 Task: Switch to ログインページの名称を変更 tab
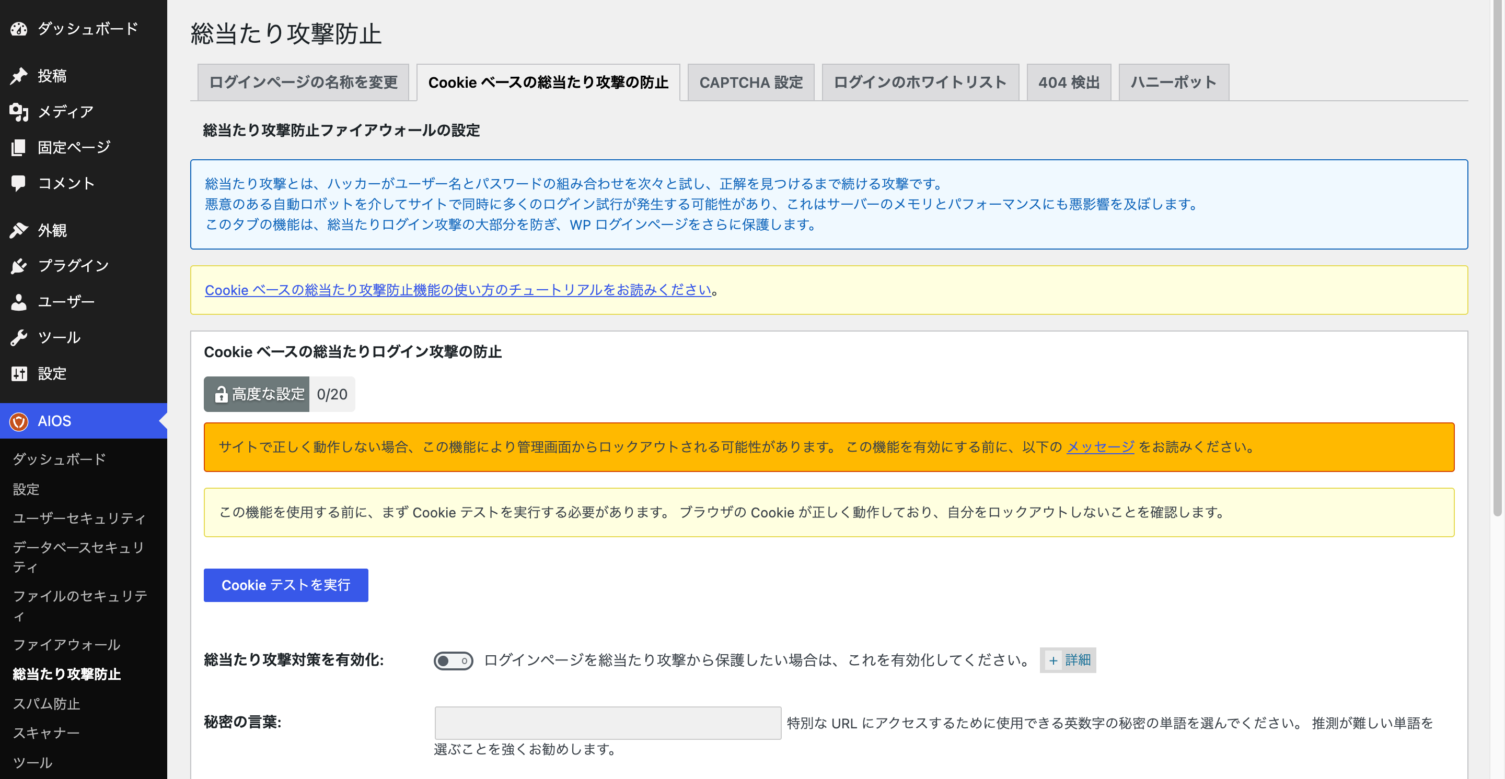[x=303, y=82]
